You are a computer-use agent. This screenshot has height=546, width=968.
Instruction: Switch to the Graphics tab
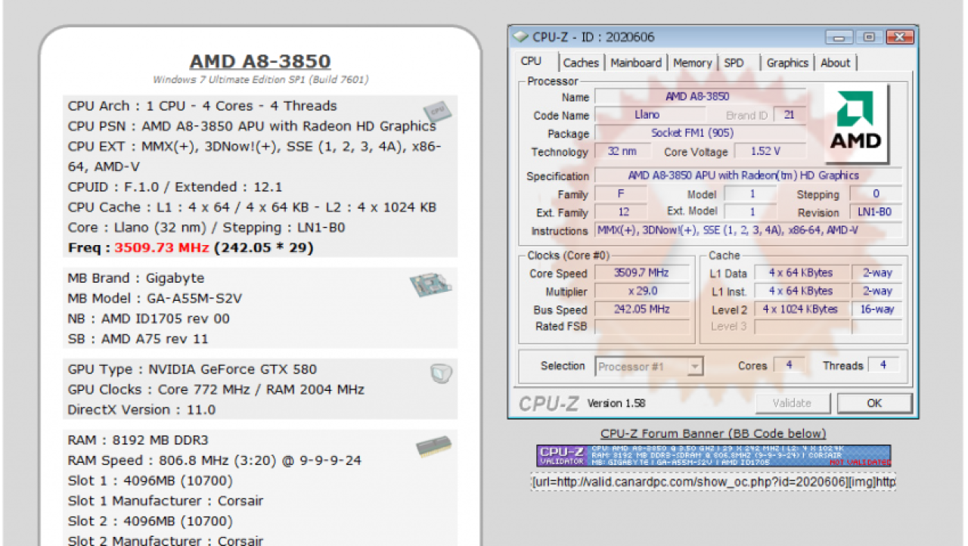click(787, 63)
